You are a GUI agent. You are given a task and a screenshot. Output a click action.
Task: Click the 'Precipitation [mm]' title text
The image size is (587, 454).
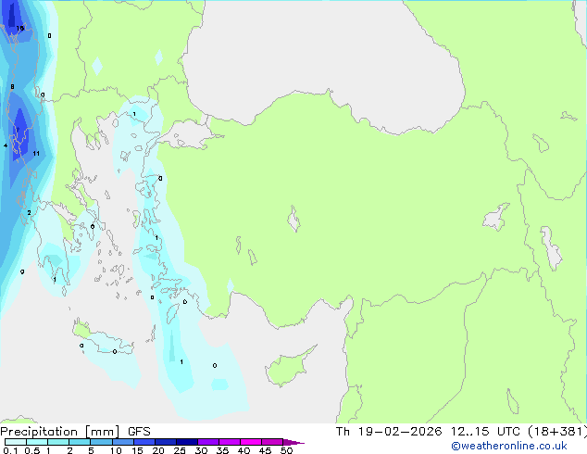60,432
